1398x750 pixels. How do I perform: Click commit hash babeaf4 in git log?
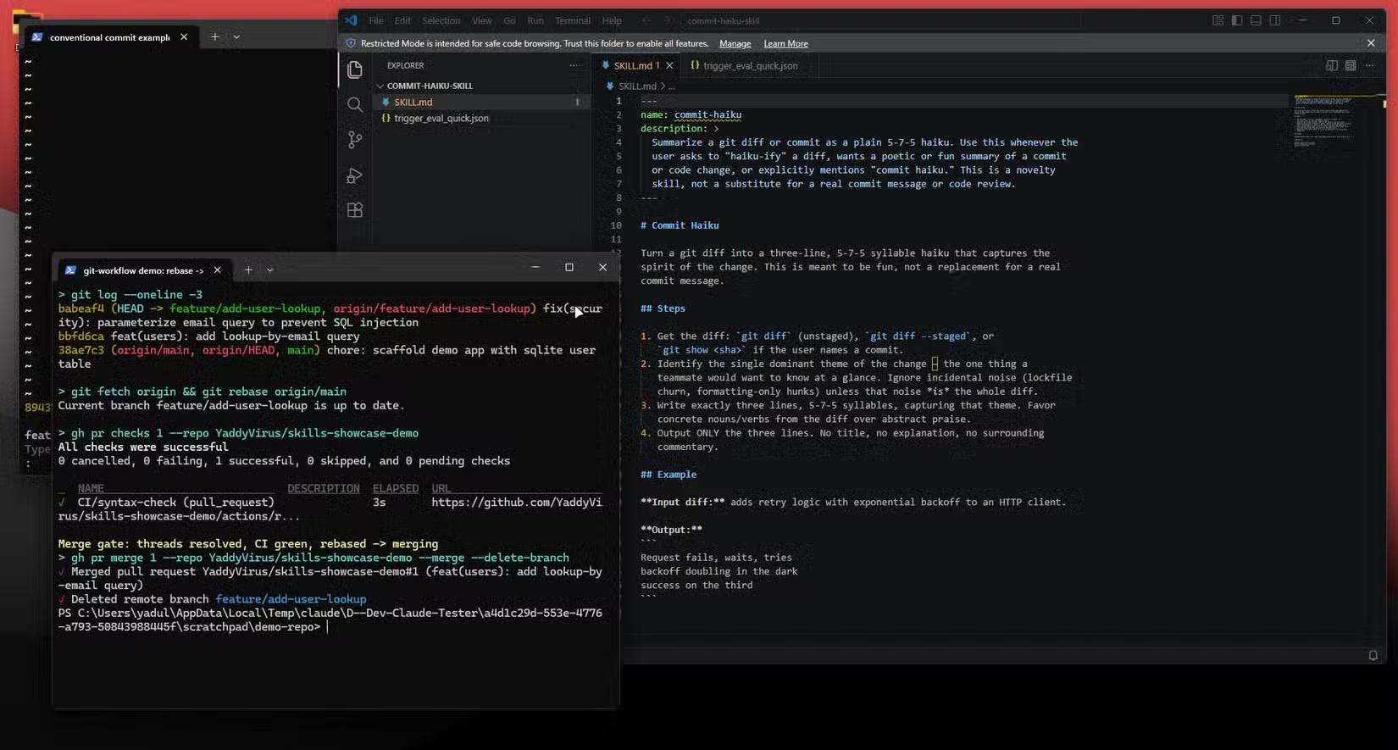coord(80,308)
